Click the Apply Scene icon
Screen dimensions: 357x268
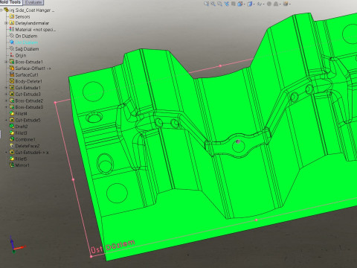pyautogui.click(x=276, y=4)
